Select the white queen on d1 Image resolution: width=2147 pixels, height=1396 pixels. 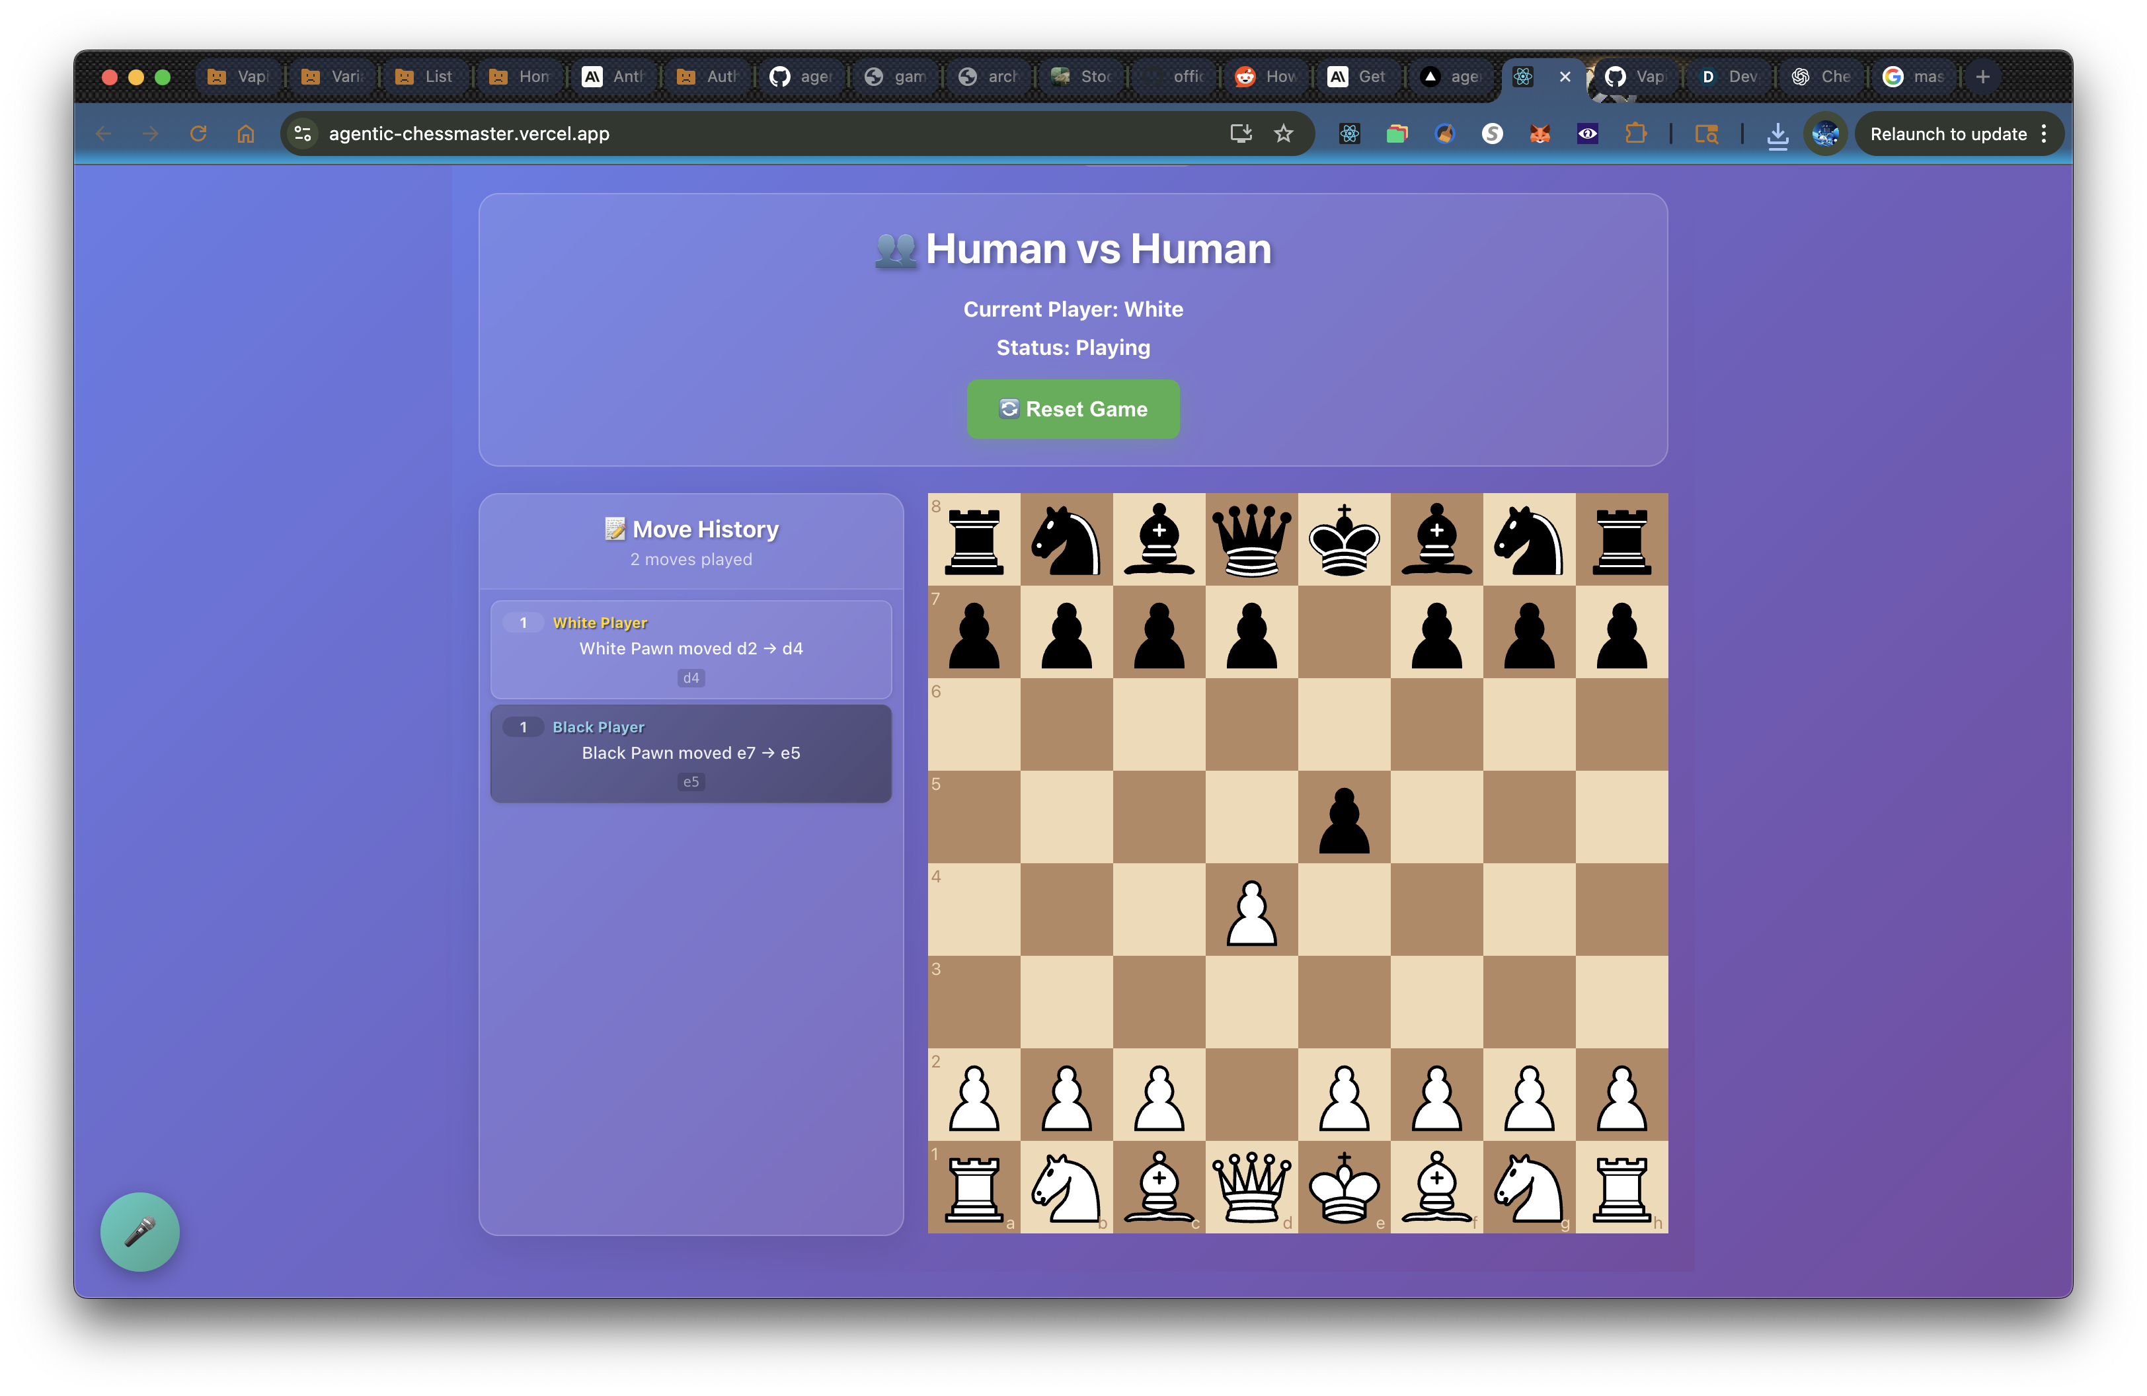pyautogui.click(x=1251, y=1186)
